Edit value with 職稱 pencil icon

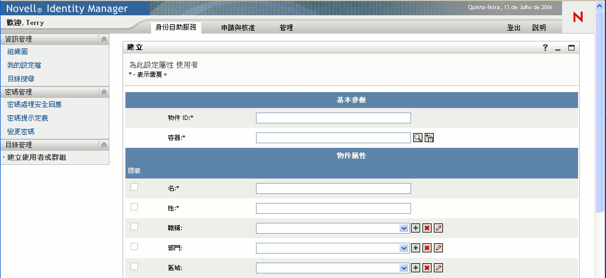tap(438, 228)
